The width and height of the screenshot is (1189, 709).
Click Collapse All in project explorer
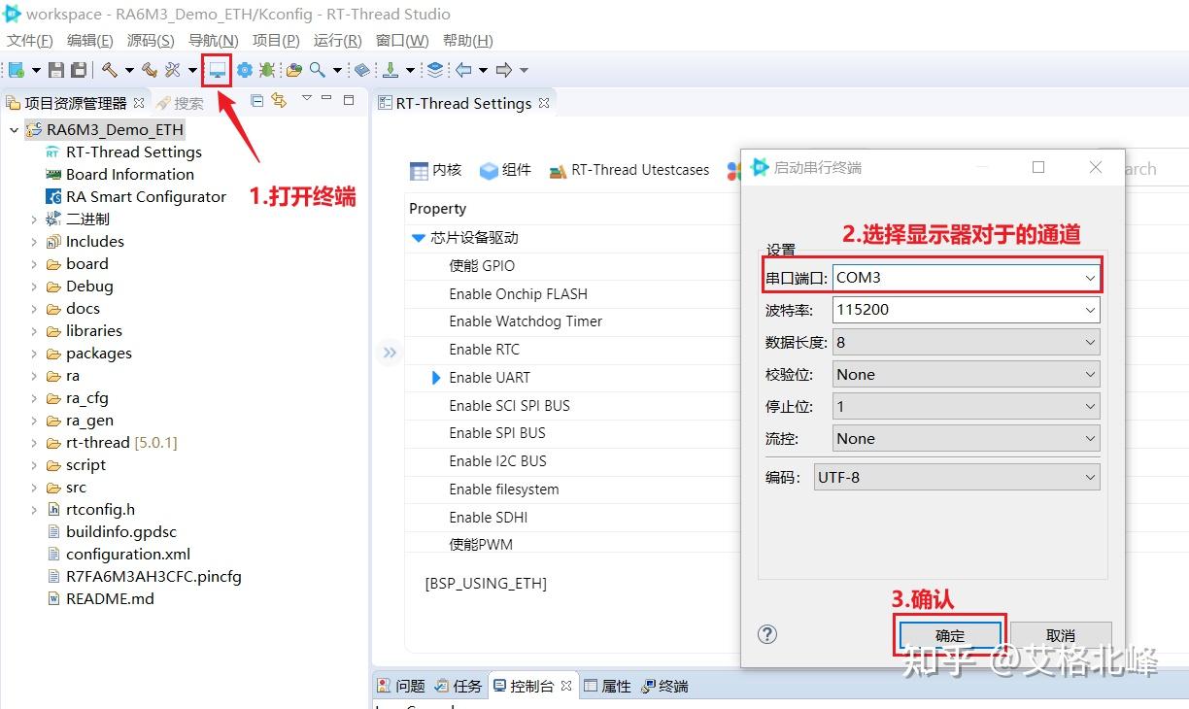[x=257, y=100]
